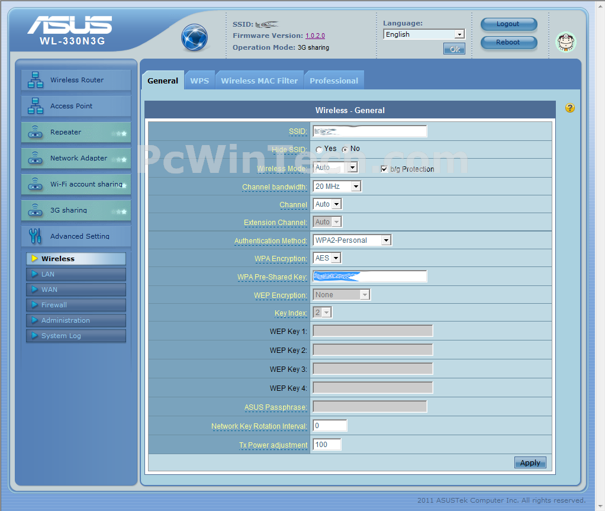This screenshot has width=605, height=511.
Task: Click the Network Adapter router icon
Action: point(35,158)
